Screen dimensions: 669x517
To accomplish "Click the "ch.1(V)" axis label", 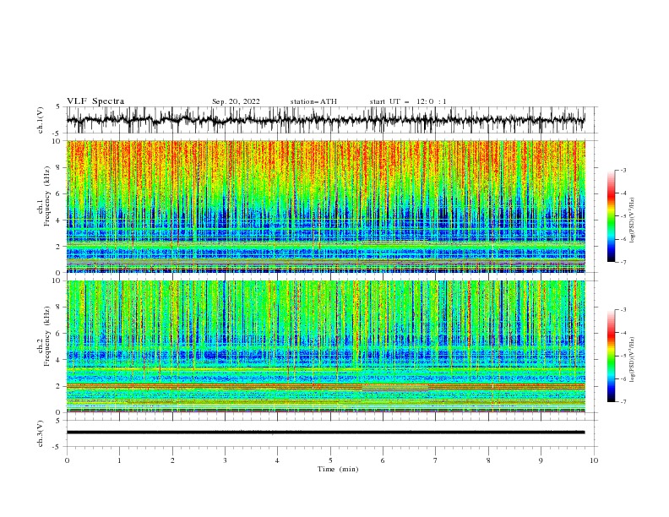I will tap(41, 120).
